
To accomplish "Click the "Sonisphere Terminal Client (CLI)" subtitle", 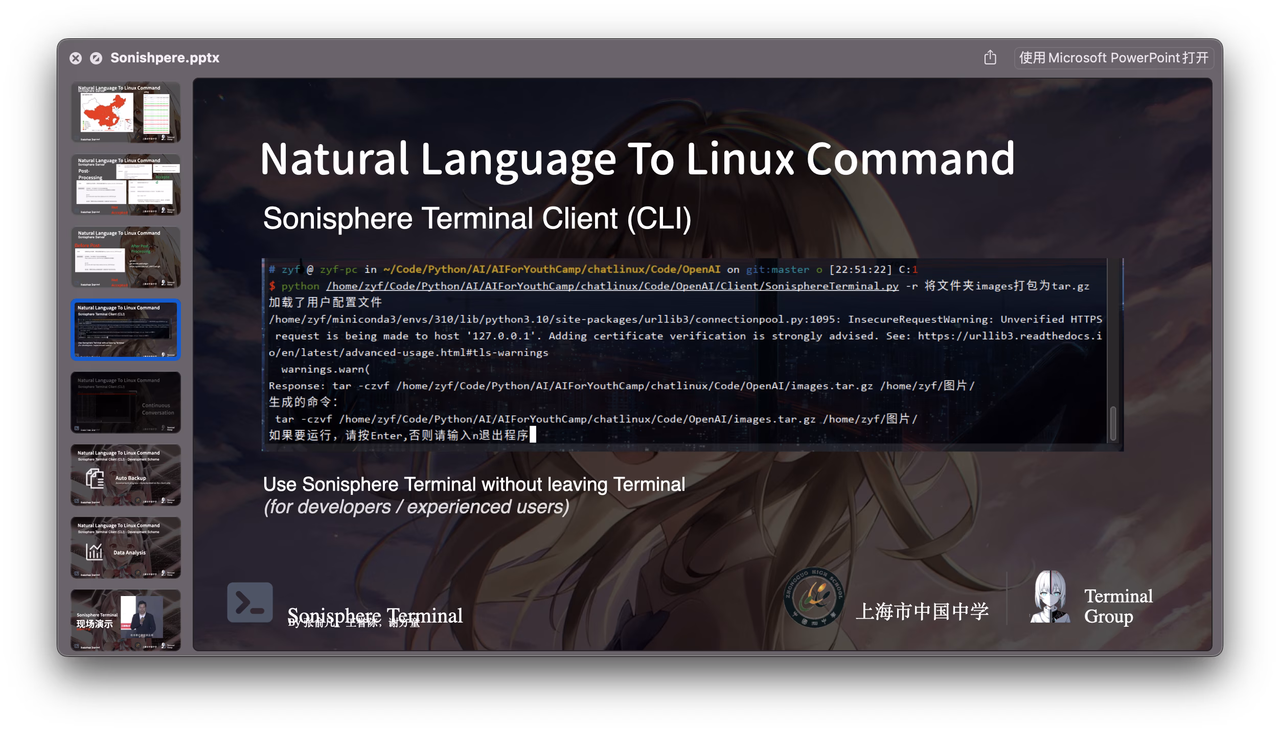I will tap(477, 219).
